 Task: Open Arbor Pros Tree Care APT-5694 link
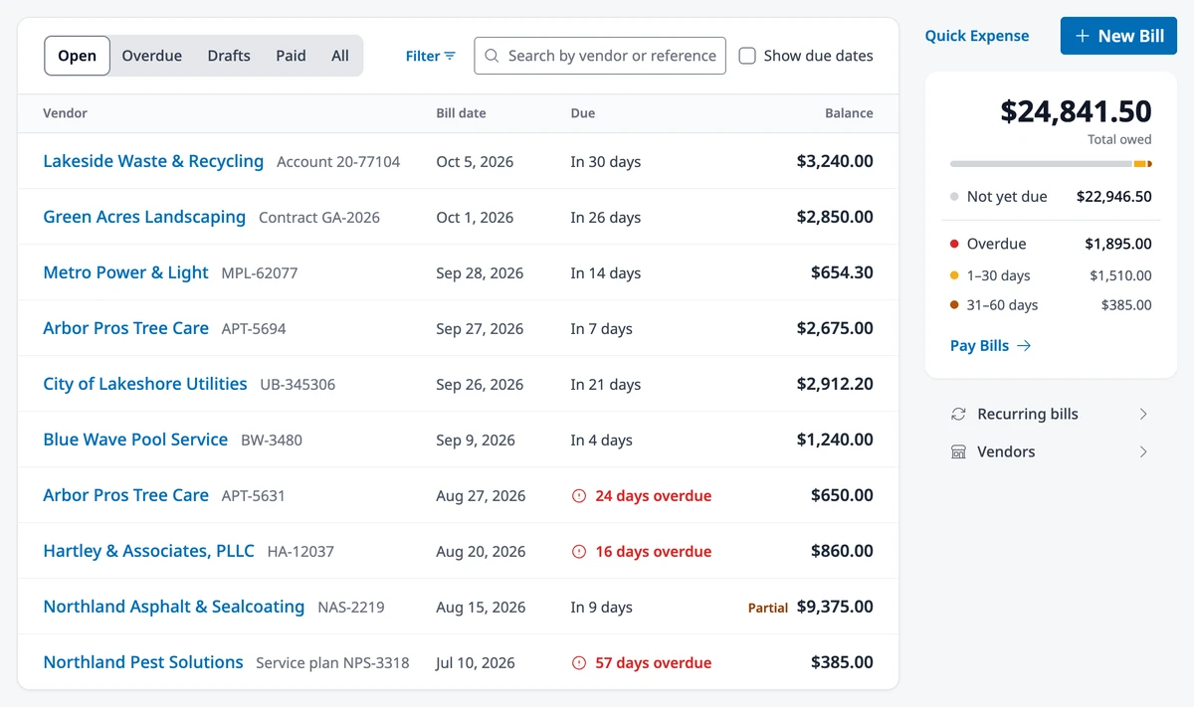(125, 328)
